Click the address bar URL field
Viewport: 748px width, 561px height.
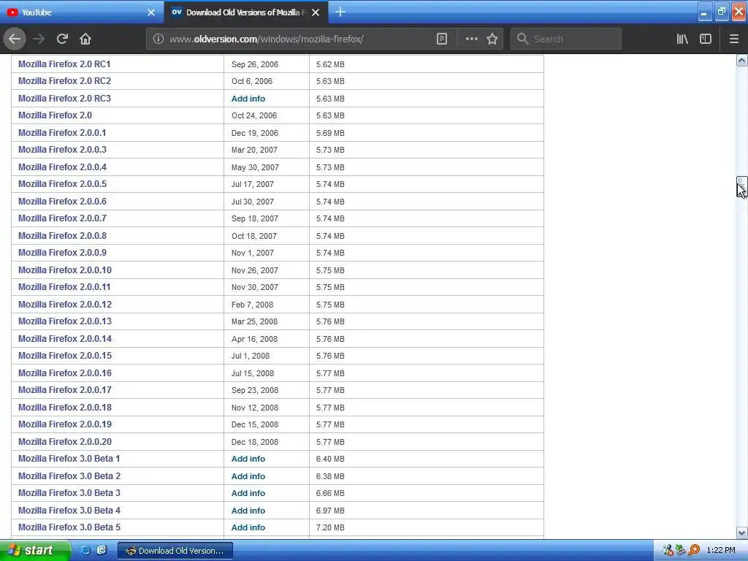click(300, 39)
